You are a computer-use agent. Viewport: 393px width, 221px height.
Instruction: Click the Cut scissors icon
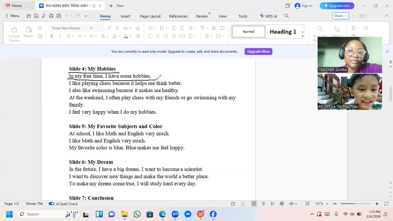click(x=40, y=28)
